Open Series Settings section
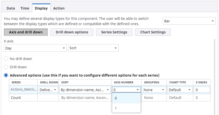This screenshot has height=115, width=219. click(x=114, y=32)
